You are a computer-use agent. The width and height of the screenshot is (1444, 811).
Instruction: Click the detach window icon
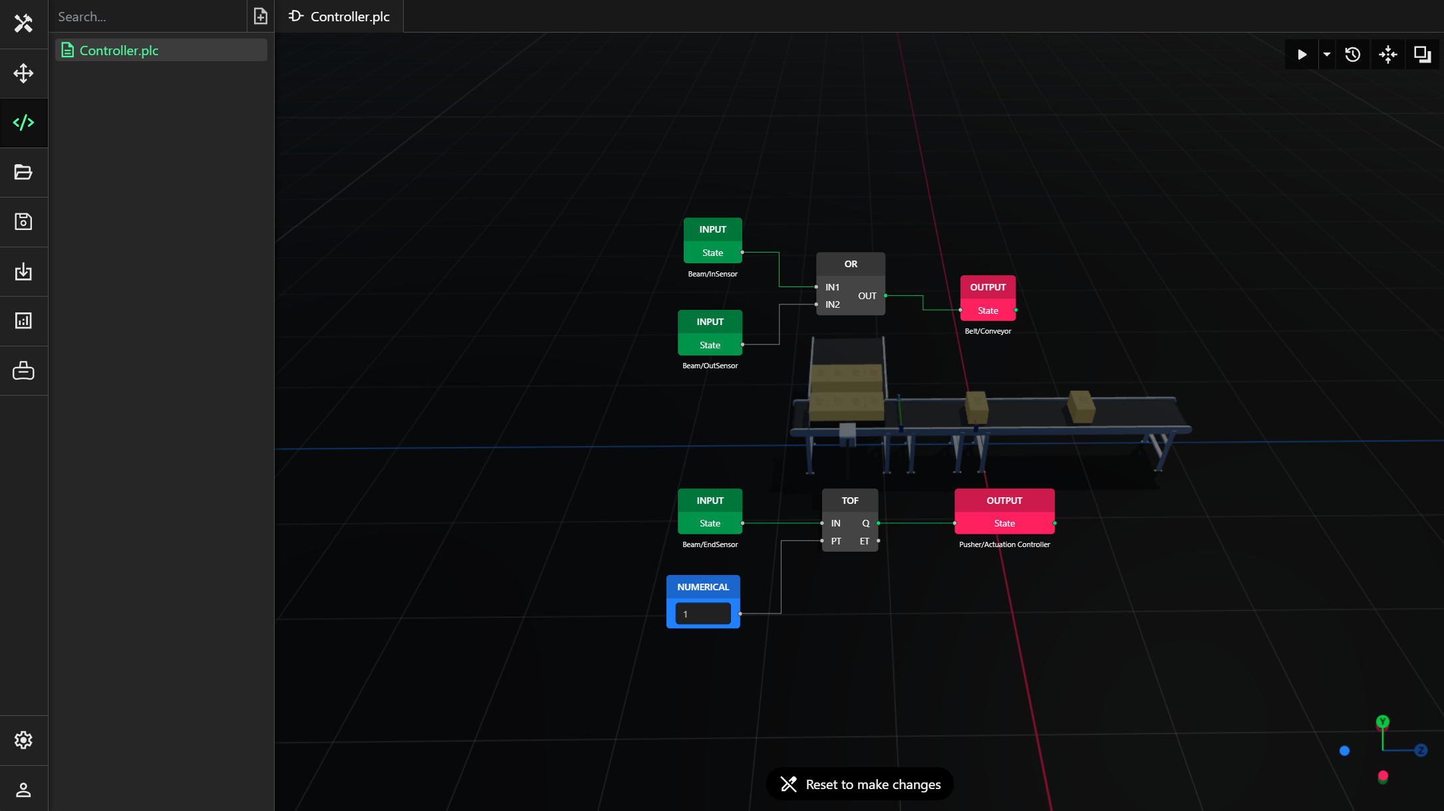click(x=1423, y=55)
